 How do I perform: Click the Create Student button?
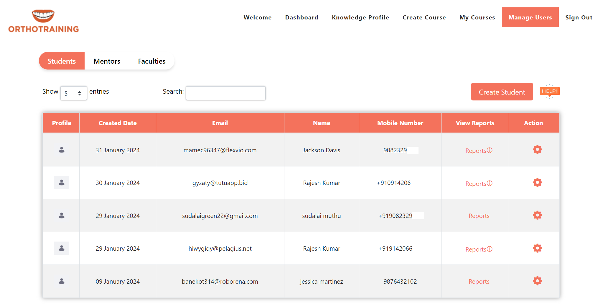(x=502, y=92)
